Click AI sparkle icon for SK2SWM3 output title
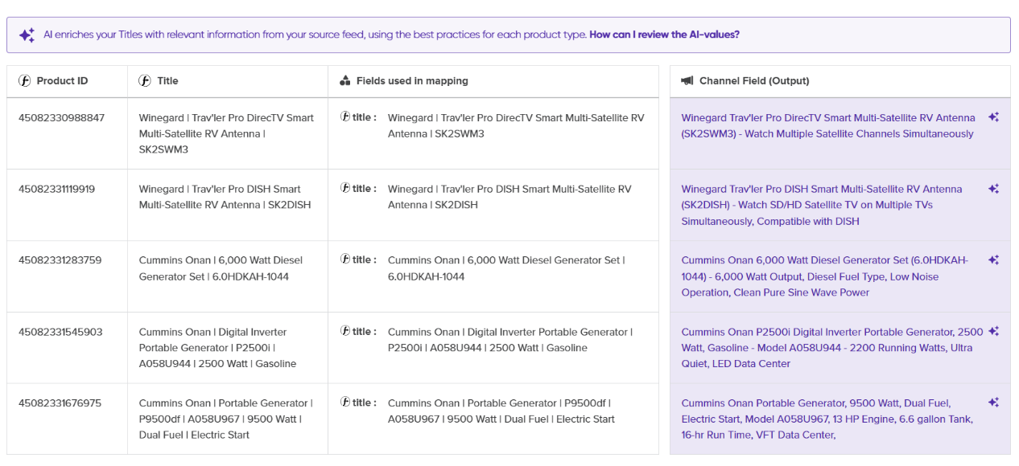1019x466 pixels. click(x=994, y=117)
